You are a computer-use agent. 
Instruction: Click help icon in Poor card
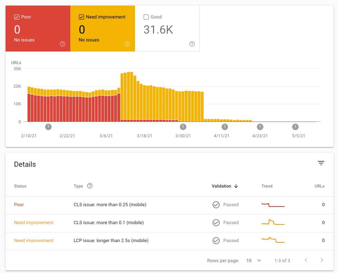tap(62, 44)
